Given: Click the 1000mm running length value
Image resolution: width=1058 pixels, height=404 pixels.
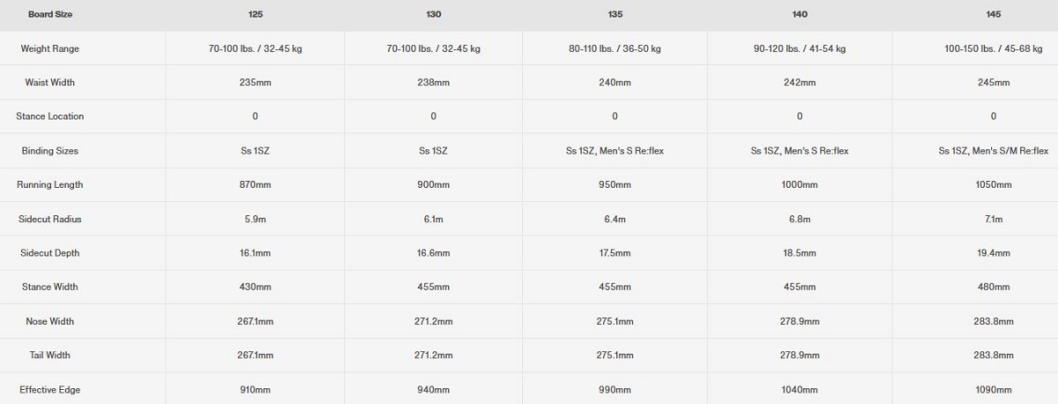Looking at the screenshot, I should pyautogui.click(x=800, y=184).
